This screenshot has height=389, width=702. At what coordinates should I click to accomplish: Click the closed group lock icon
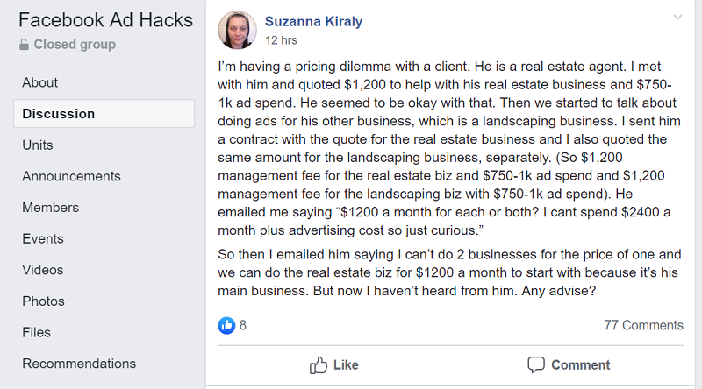click(24, 45)
